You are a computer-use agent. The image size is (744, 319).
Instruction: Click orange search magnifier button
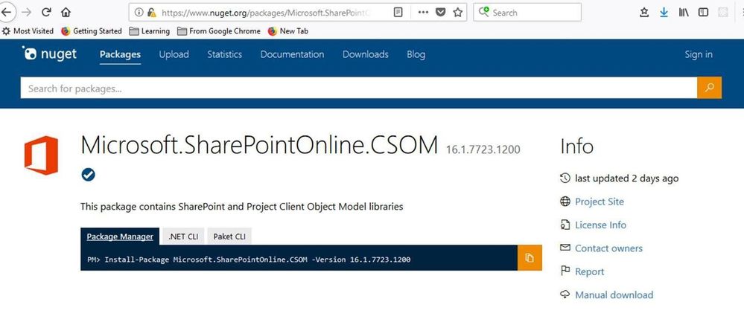[709, 88]
